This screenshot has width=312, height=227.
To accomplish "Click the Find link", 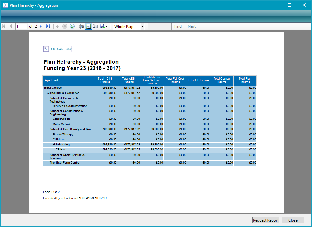I will coord(178,26).
